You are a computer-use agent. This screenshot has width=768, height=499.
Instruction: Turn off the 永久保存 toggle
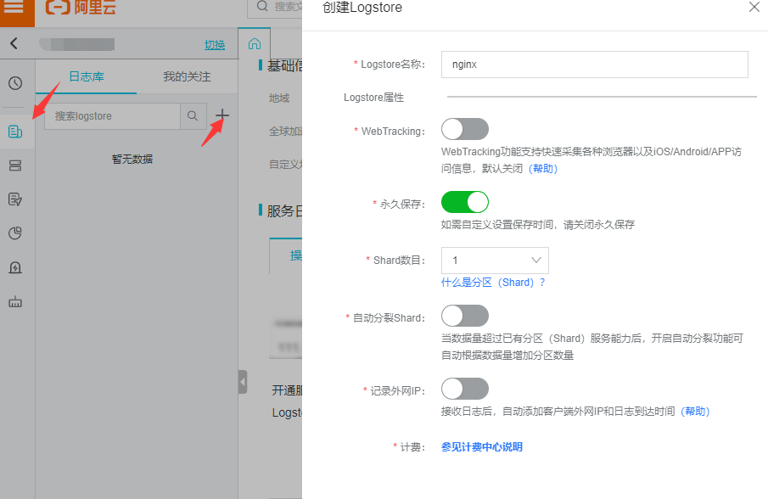465,202
